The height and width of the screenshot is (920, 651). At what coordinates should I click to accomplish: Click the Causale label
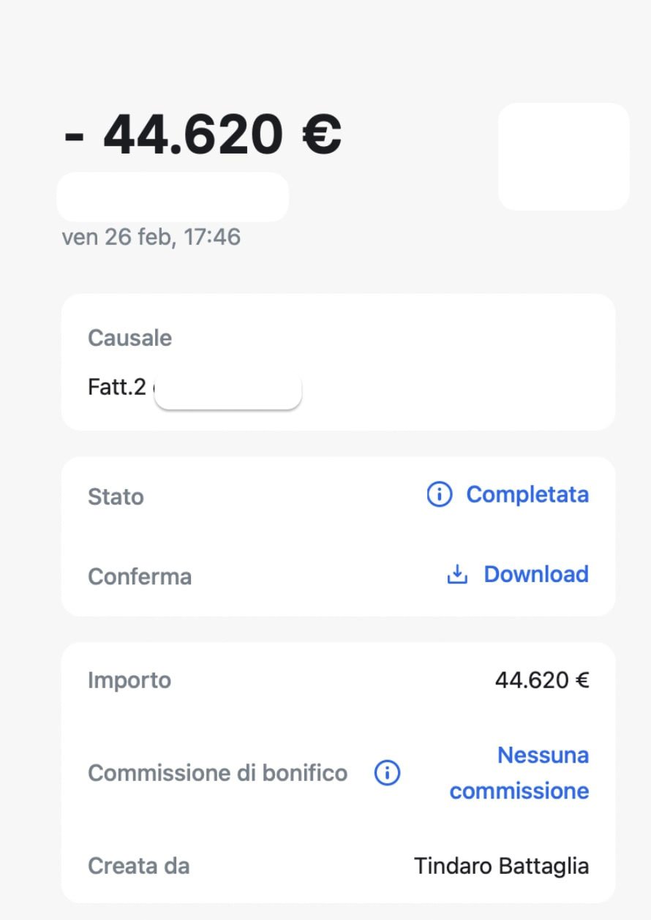[x=129, y=339]
